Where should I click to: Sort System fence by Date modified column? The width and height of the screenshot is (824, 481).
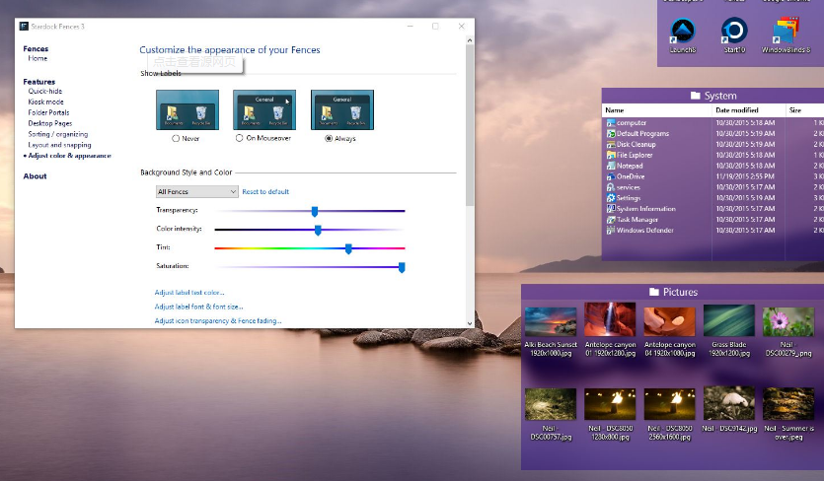736,110
